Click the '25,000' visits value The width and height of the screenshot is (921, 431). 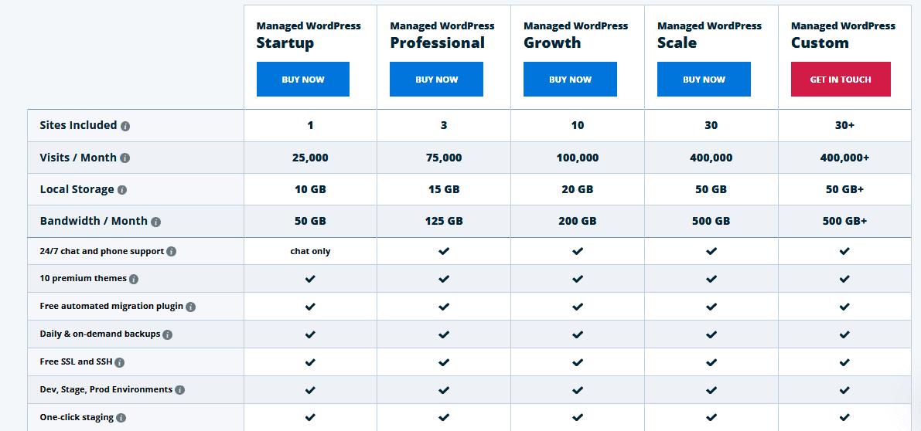pyautogui.click(x=310, y=158)
